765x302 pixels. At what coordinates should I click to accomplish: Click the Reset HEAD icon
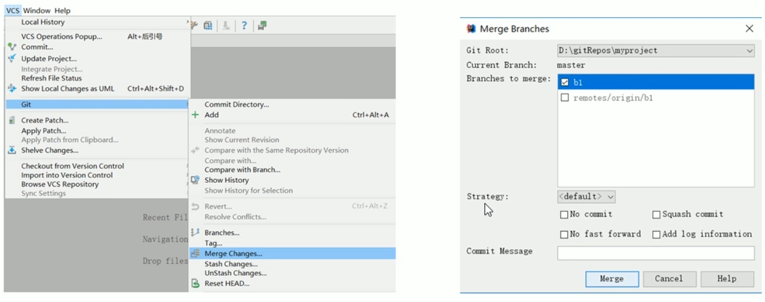(195, 284)
